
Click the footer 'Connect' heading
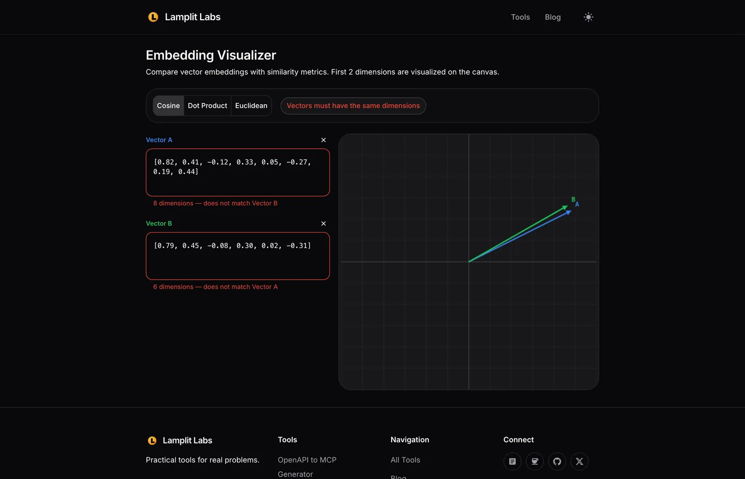click(518, 440)
